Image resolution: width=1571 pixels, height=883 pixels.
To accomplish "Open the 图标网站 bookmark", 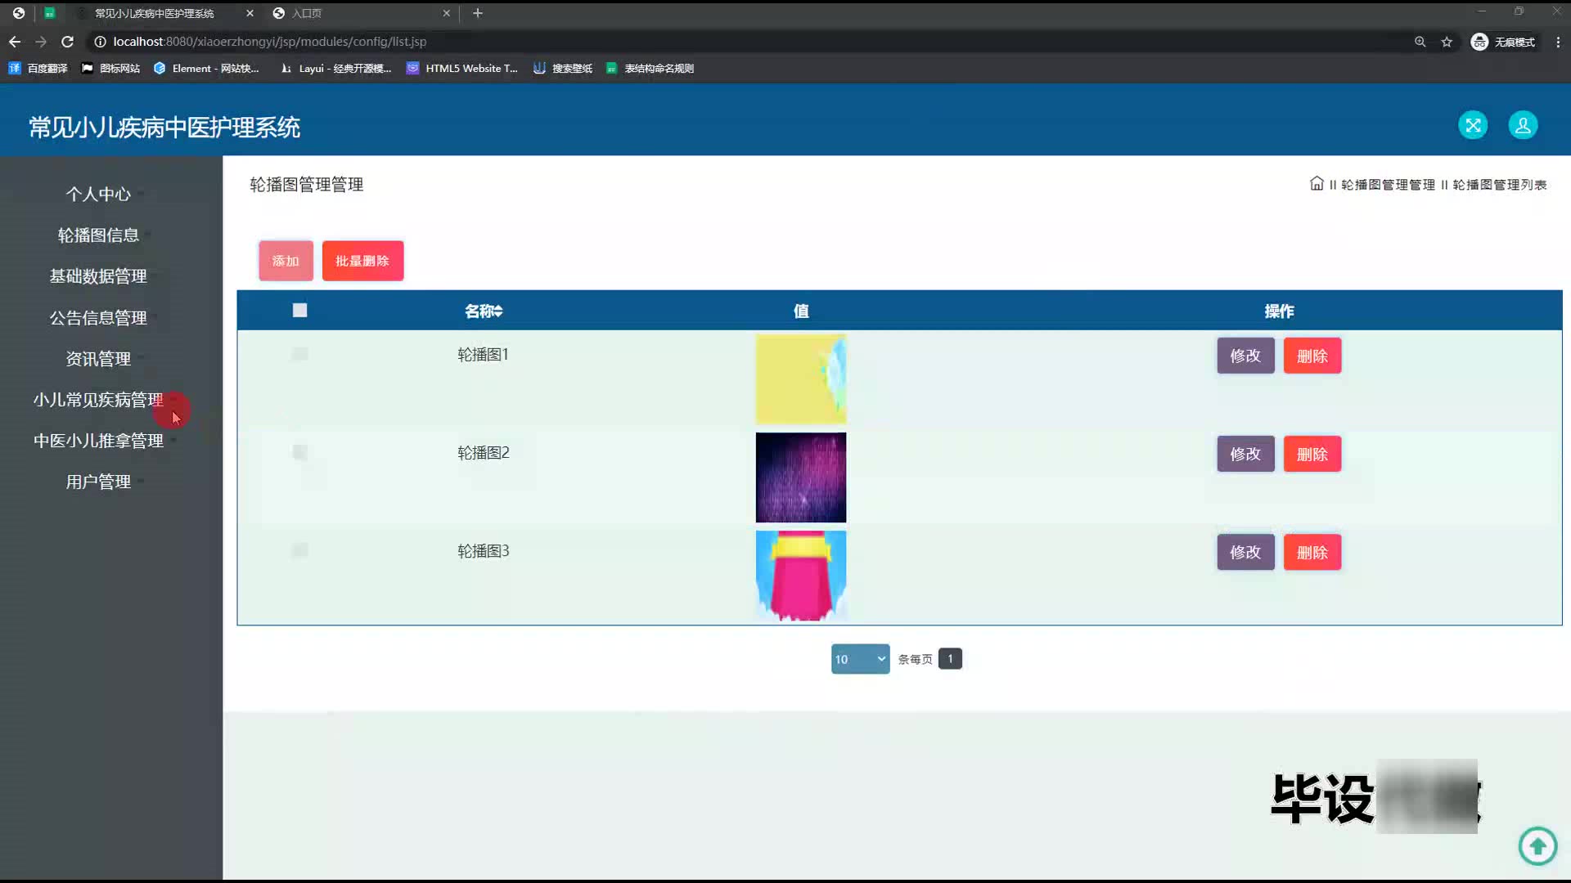I will click(110, 69).
